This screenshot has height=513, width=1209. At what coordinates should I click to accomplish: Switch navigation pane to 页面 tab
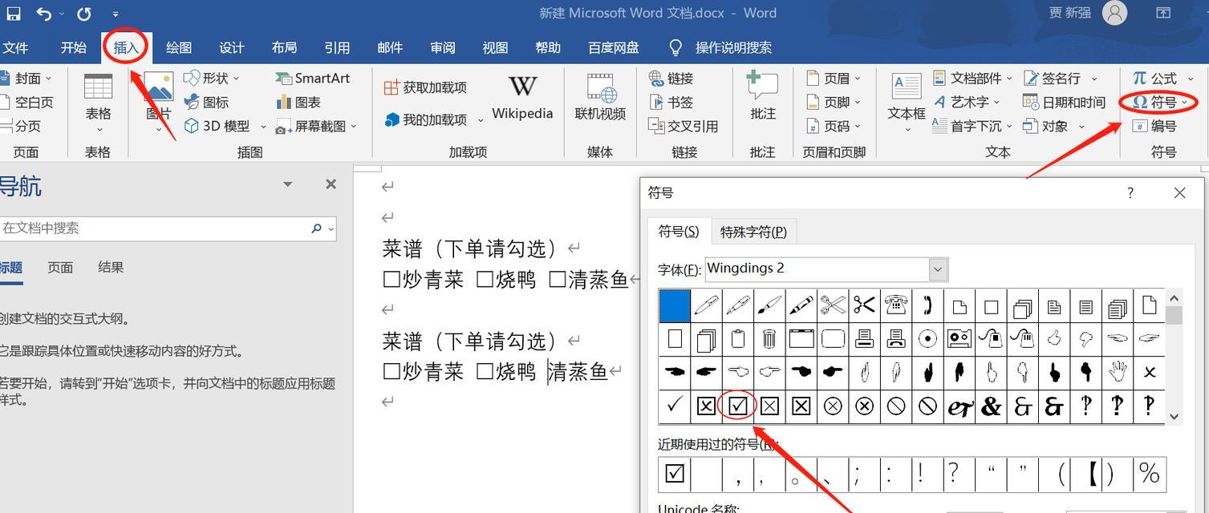[x=60, y=268]
